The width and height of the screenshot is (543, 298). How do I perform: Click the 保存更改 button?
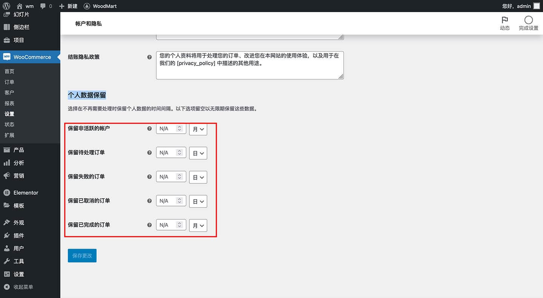82,255
